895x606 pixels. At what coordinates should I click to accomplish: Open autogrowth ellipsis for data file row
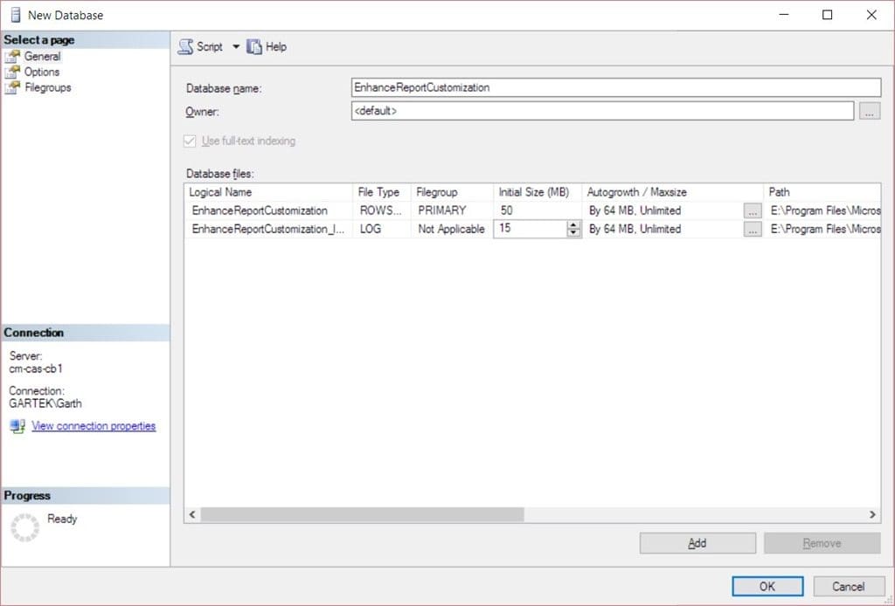pos(753,211)
